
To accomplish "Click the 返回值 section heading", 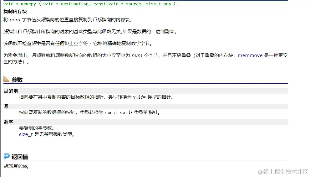I will coord(20,157).
